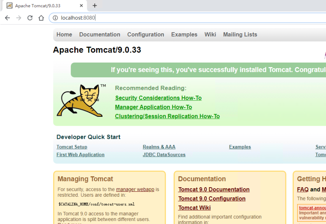The width and height of the screenshot is (326, 224).
Task: Open Security Considerations How-To link
Action: 158,98
